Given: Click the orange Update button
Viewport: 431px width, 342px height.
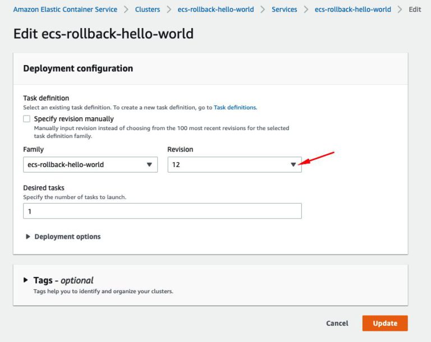Looking at the screenshot, I should 385,323.
